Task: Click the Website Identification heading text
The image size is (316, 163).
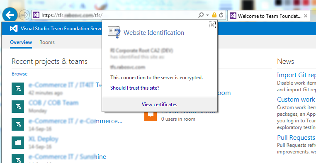Action: 154,33
